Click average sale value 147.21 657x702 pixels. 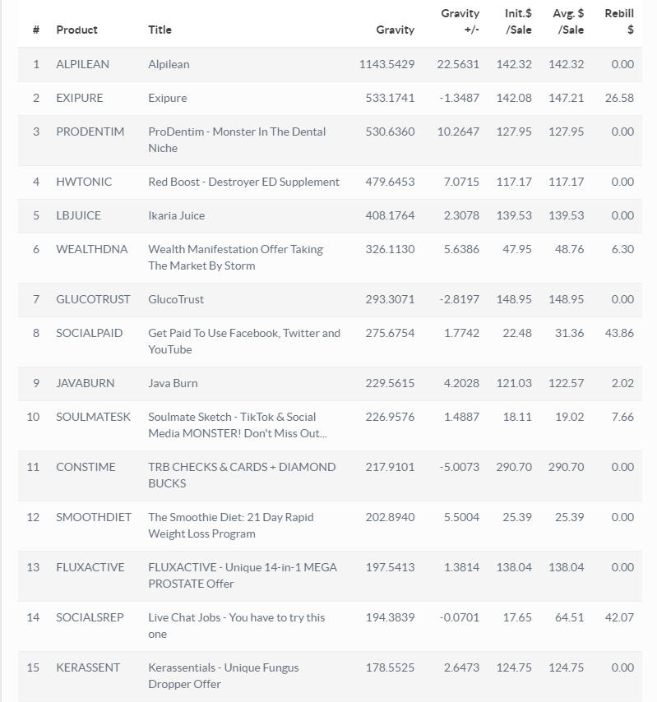click(x=566, y=98)
